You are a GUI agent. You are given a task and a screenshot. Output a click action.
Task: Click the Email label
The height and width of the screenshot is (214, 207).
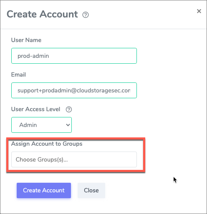click(x=18, y=75)
